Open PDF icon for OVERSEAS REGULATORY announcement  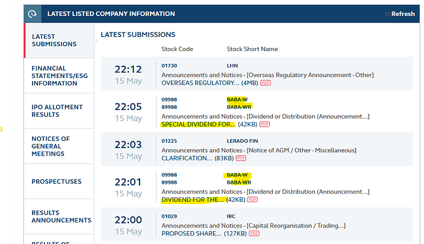click(x=265, y=83)
